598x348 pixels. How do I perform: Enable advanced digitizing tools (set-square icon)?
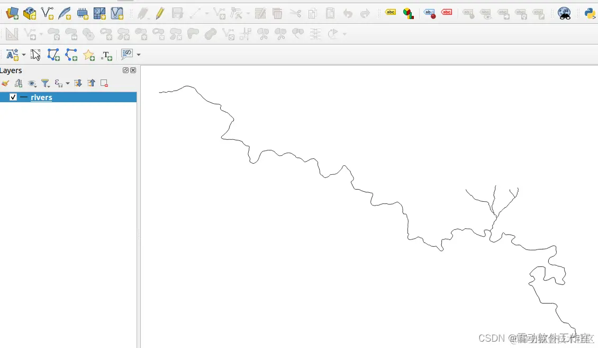coord(12,34)
